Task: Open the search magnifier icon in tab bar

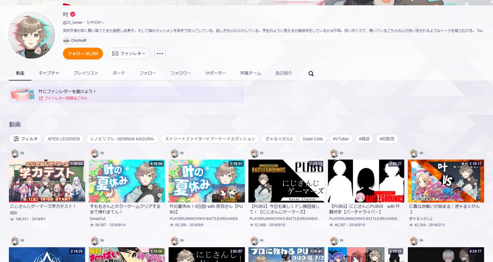Action: pyautogui.click(x=311, y=74)
